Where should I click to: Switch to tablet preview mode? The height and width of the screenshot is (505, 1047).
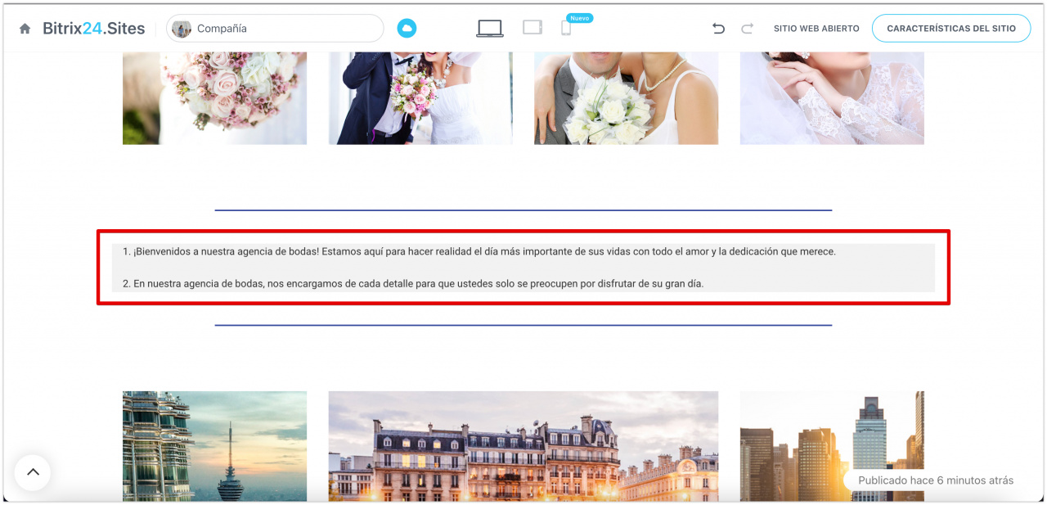(532, 28)
